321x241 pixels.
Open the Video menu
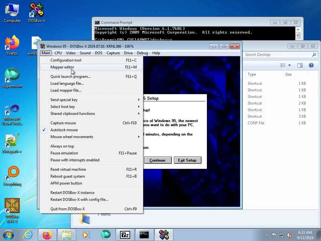point(71,53)
